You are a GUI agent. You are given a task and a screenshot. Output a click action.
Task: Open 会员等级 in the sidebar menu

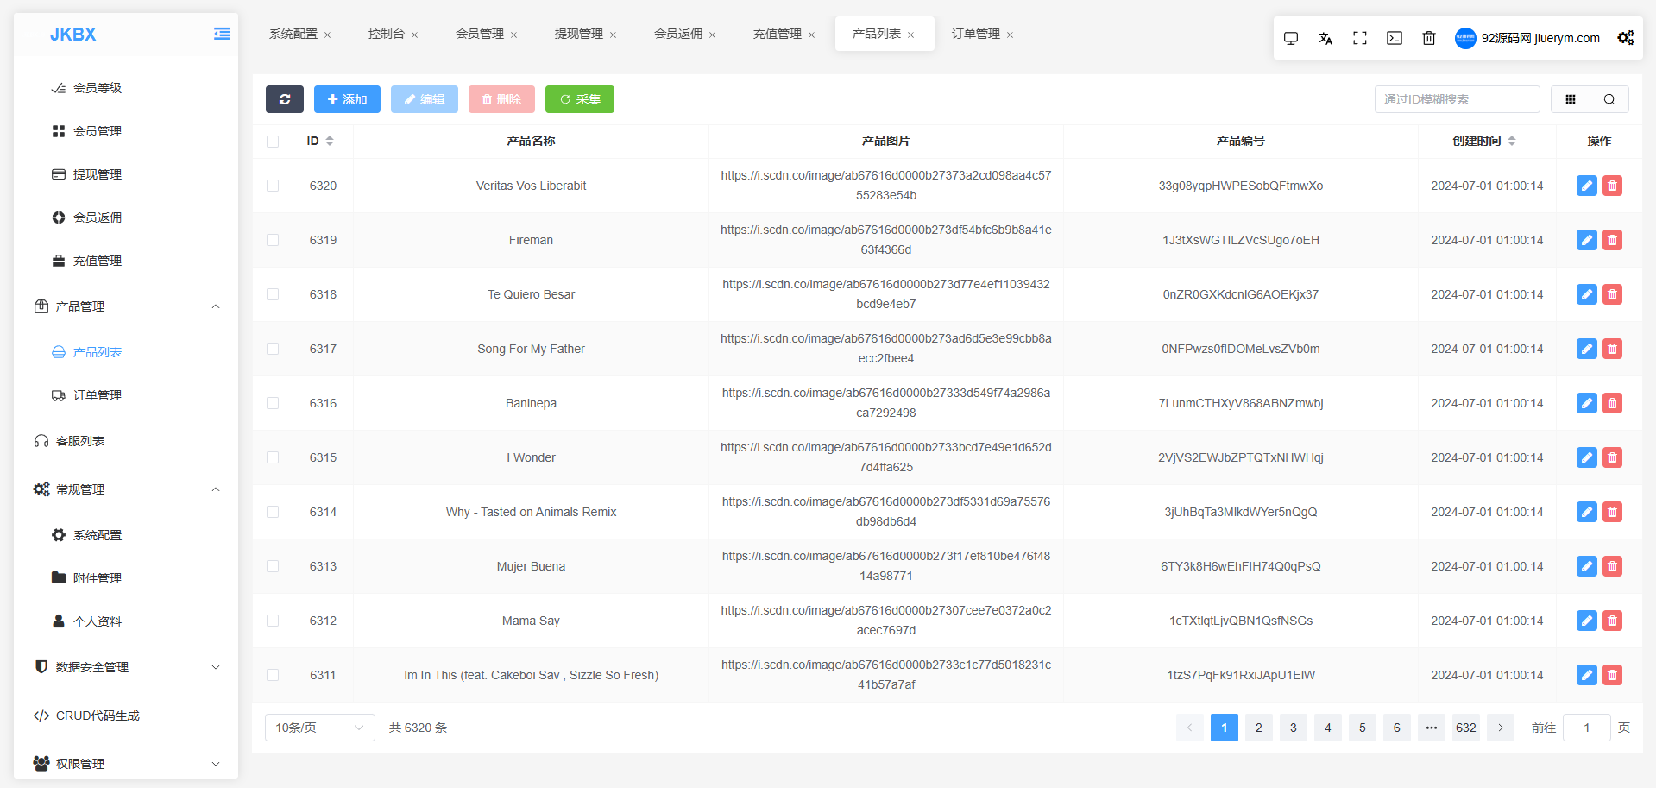coord(98,88)
